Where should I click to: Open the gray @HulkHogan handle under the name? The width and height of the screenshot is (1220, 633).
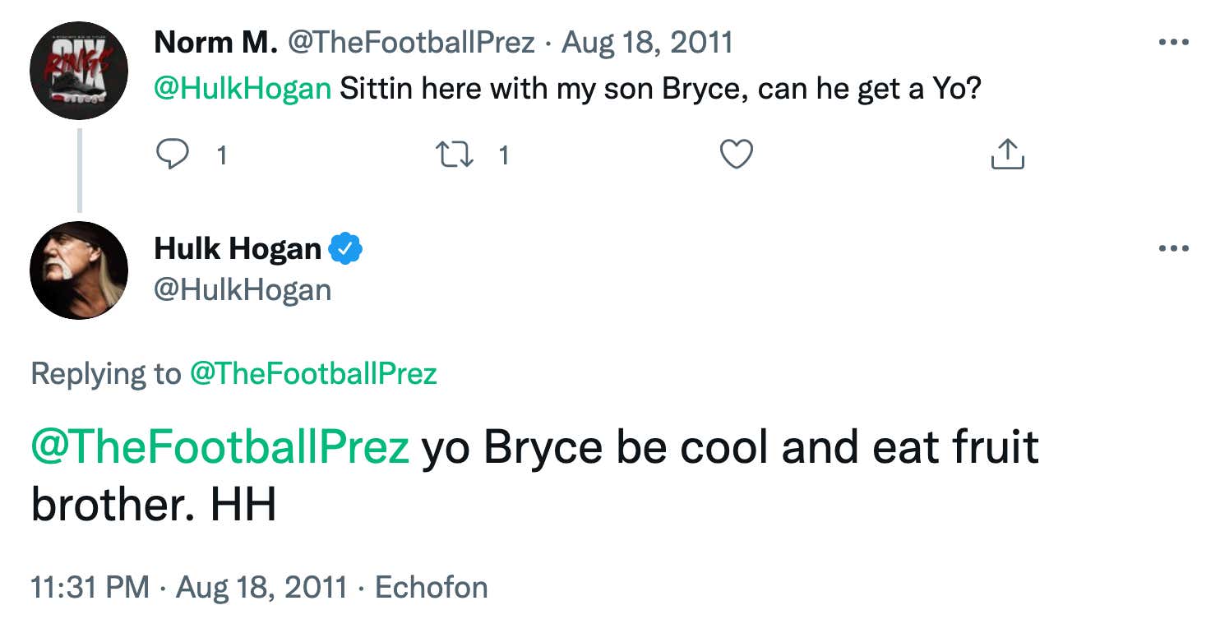coord(243,289)
